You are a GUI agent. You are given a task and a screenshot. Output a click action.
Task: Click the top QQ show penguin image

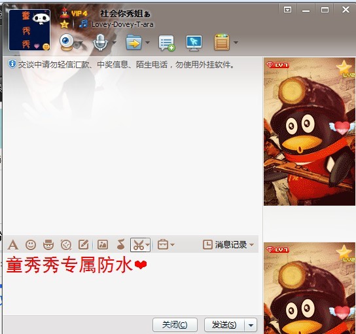[x=310, y=132]
